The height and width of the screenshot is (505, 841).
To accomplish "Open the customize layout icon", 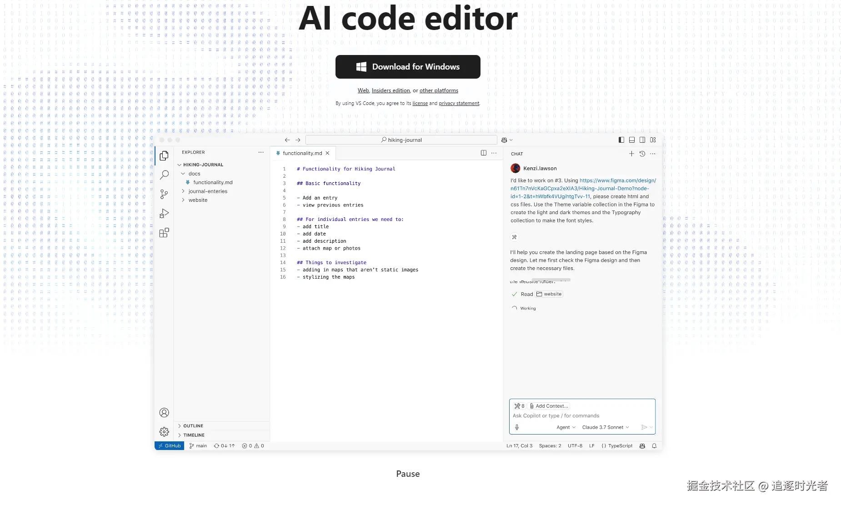I will 653,140.
